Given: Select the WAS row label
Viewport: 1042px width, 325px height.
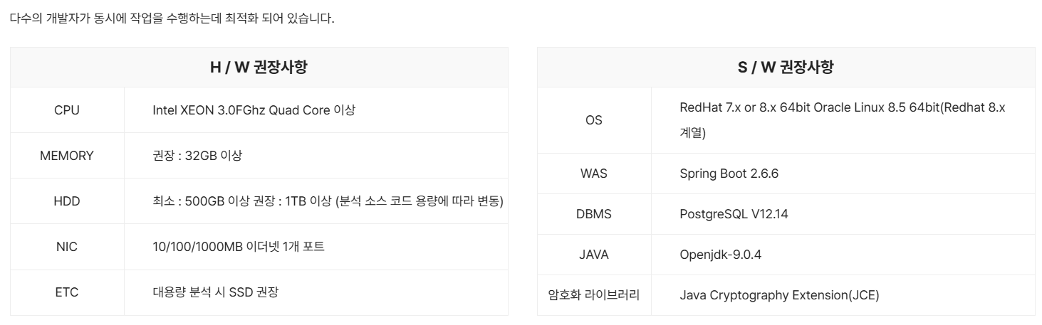Looking at the screenshot, I should click(593, 174).
